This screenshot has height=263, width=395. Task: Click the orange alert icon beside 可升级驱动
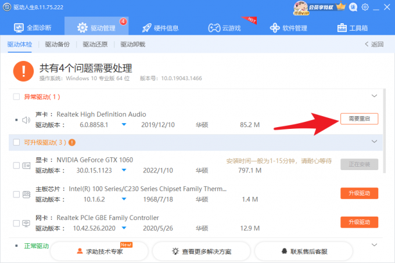pyautogui.click(x=72, y=142)
